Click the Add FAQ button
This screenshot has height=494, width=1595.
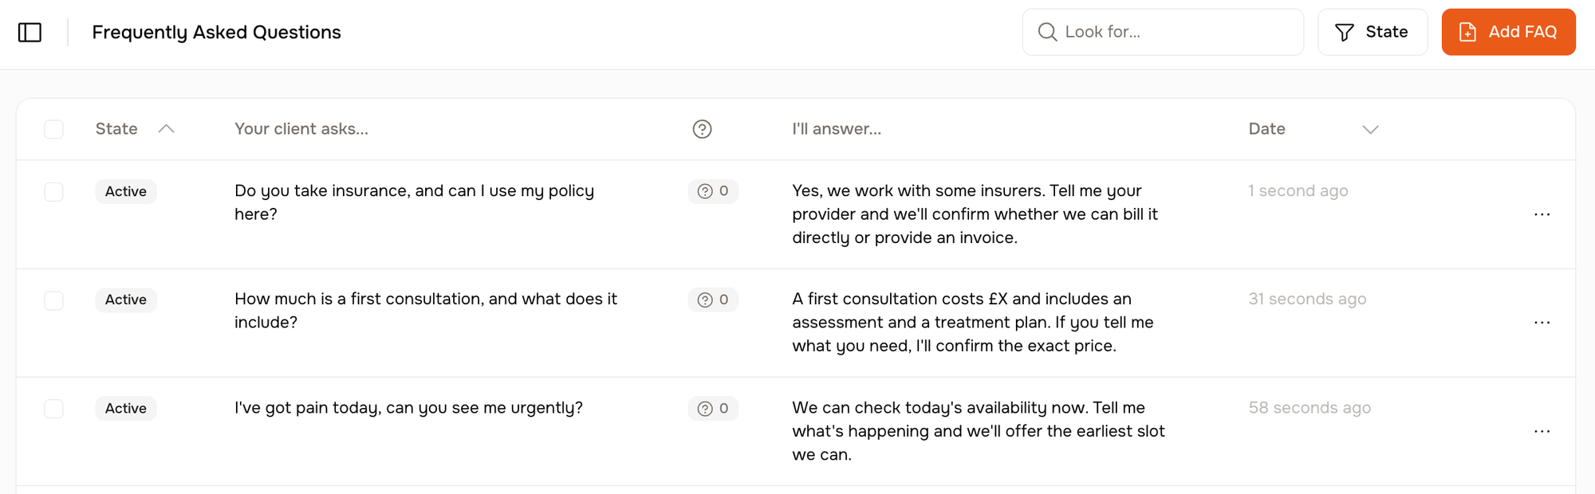pyautogui.click(x=1507, y=33)
